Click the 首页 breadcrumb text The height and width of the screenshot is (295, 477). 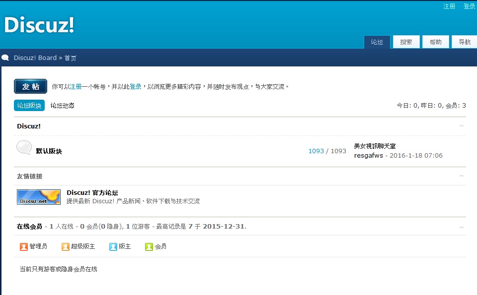[70, 58]
